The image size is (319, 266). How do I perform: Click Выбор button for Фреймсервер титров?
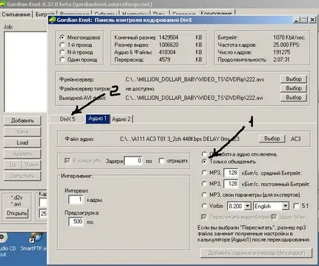(293, 88)
